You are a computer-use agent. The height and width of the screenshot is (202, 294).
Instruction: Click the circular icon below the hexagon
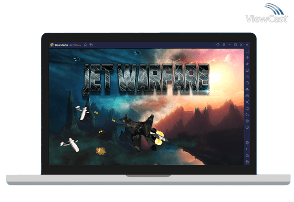point(247,127)
